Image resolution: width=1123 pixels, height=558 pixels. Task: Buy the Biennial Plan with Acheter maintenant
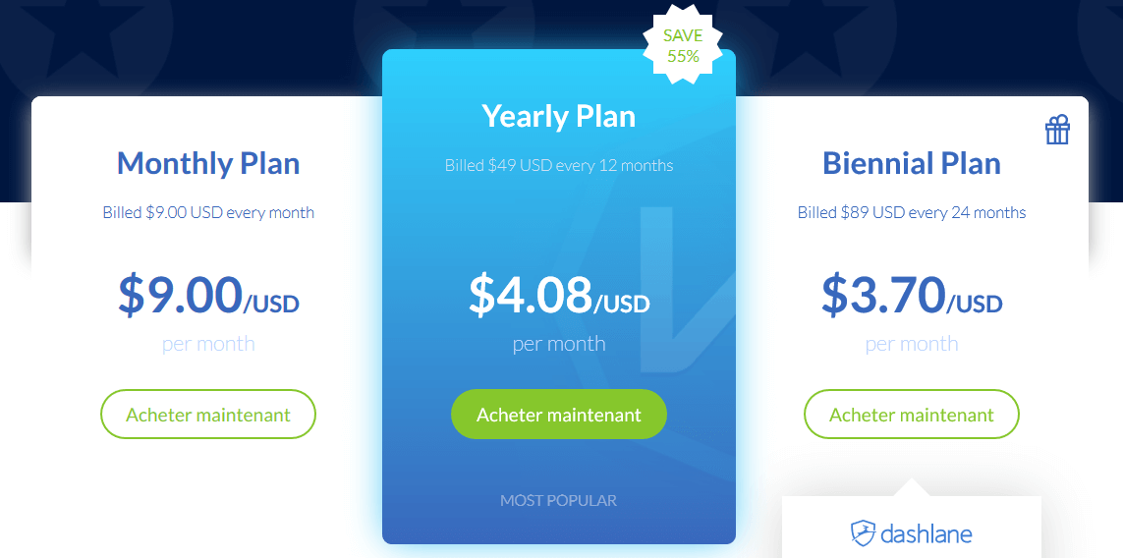(x=911, y=414)
